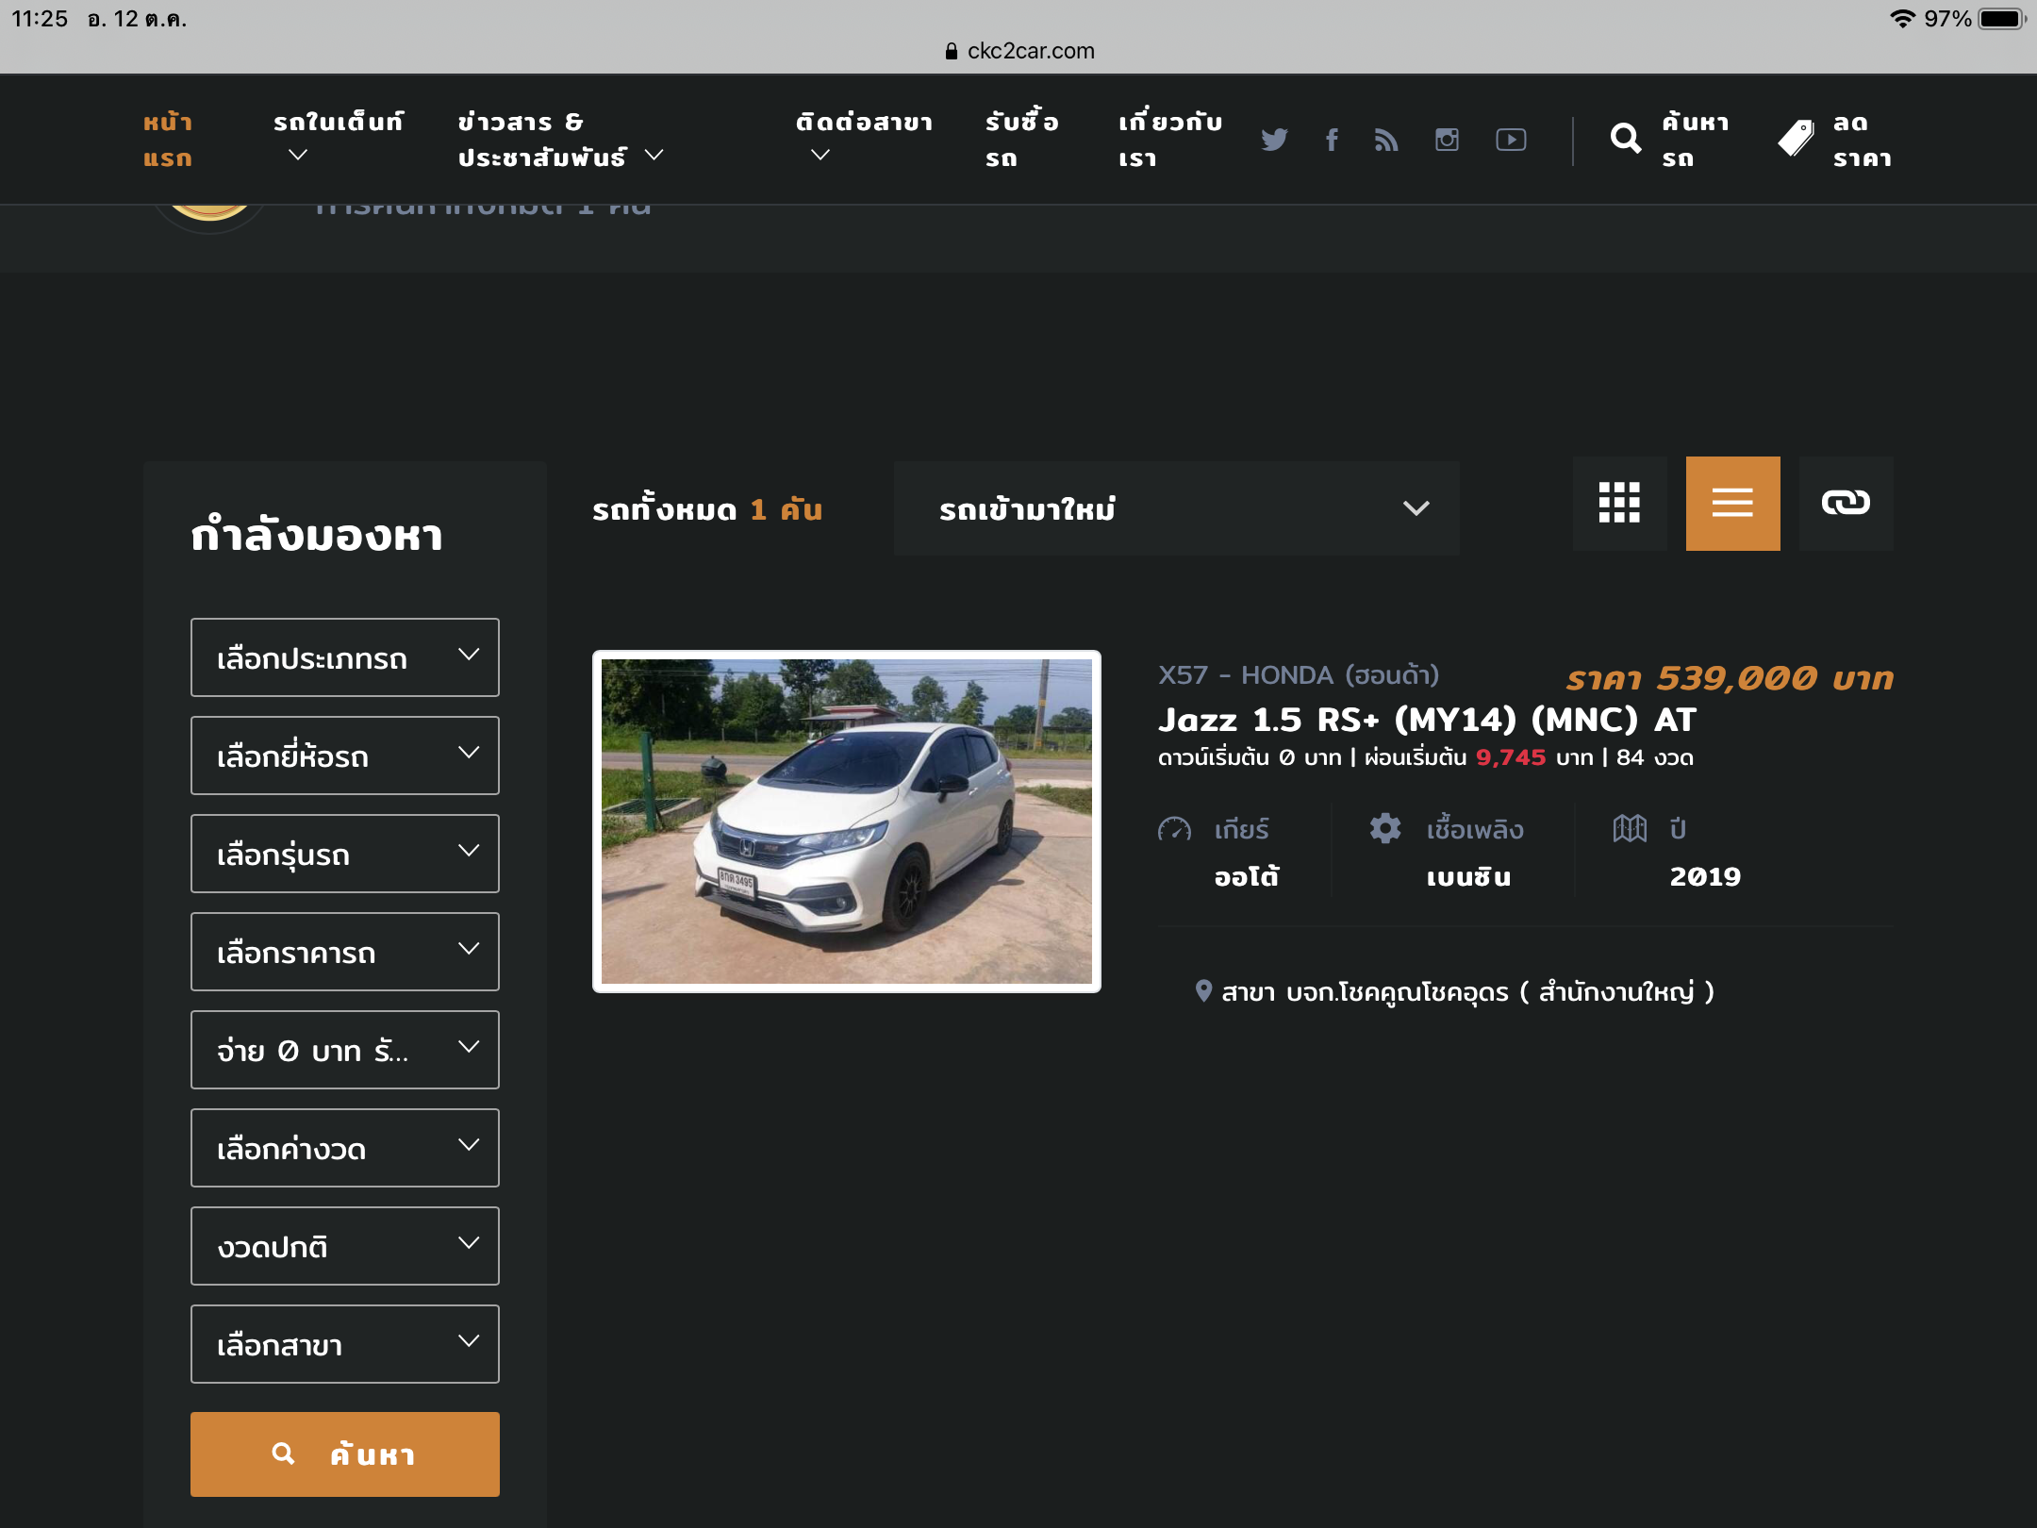Open the Jazz 1.5 RS+ listing title

(x=1426, y=721)
